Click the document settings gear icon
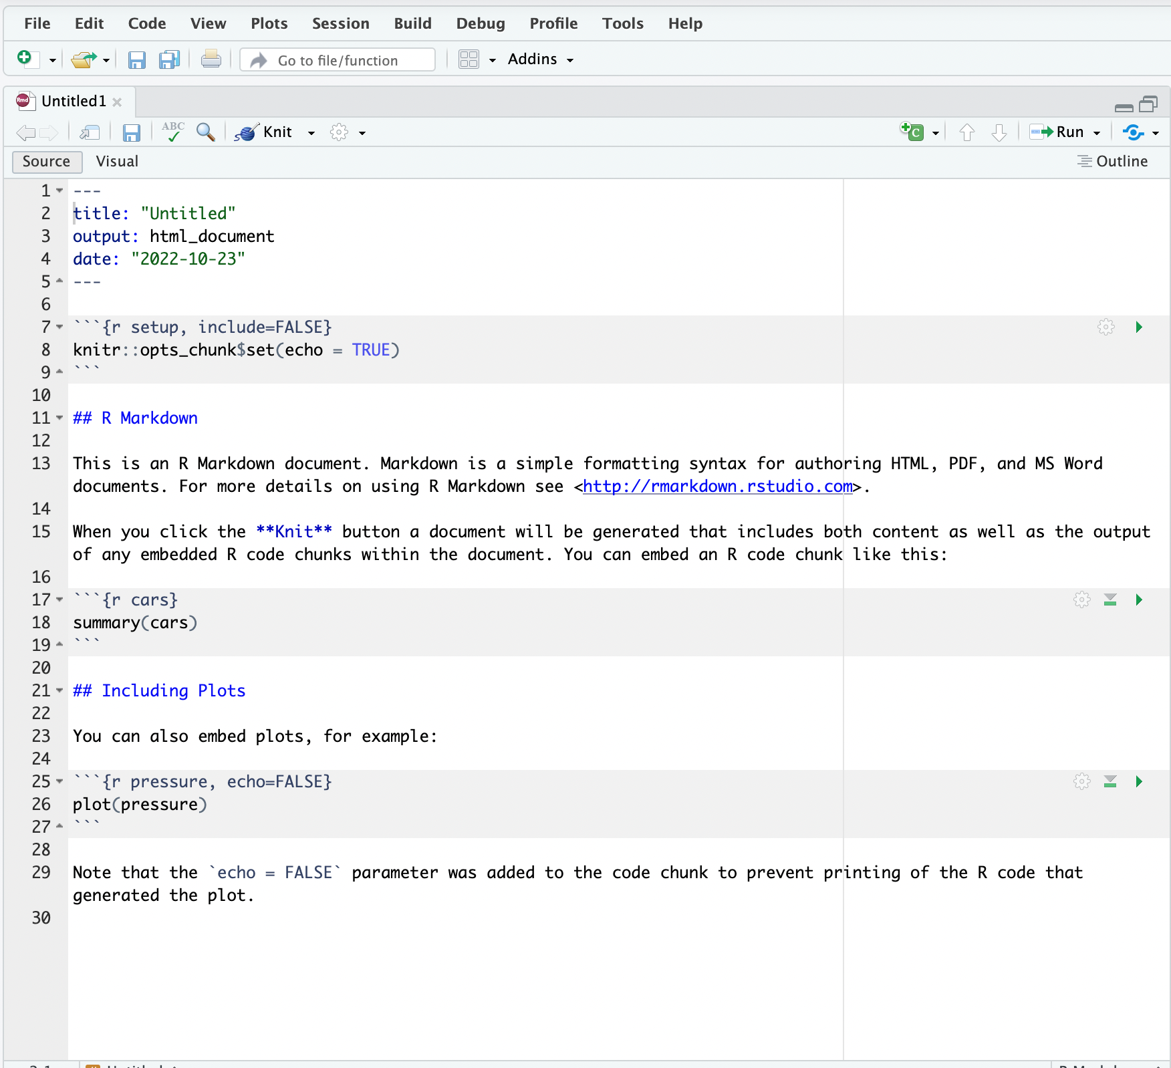This screenshot has height=1068, width=1171. click(x=340, y=132)
